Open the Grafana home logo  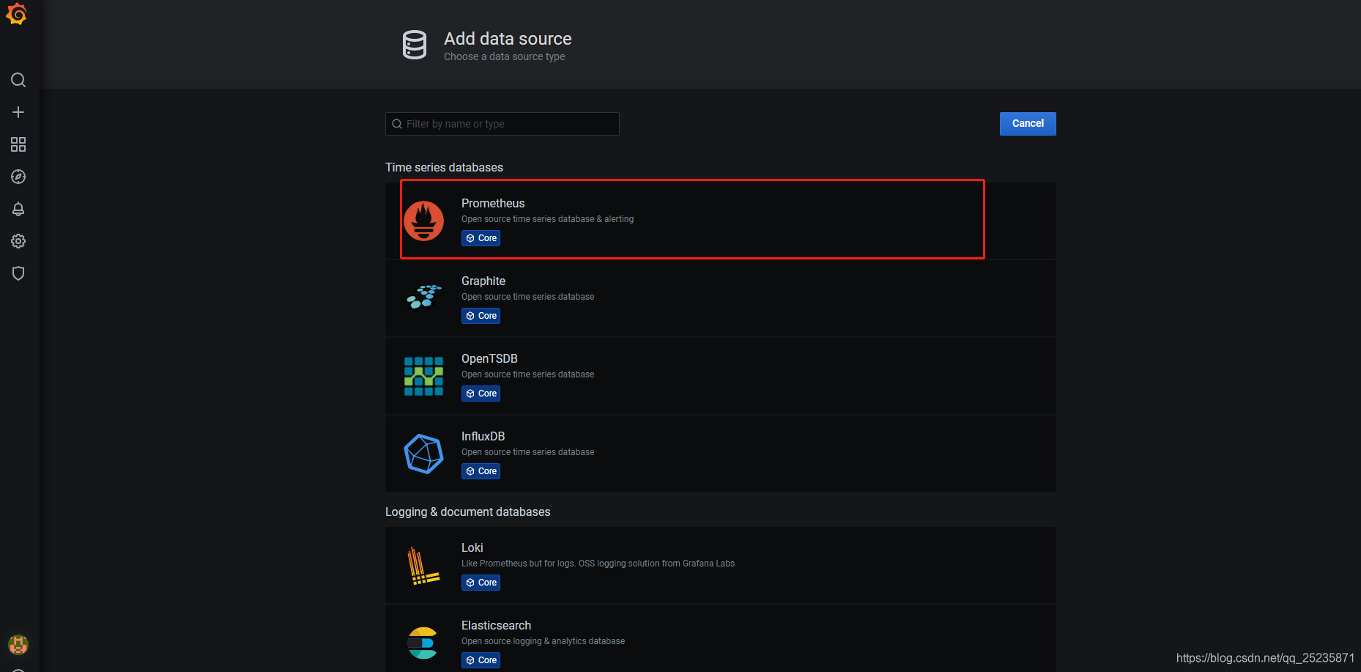[x=17, y=14]
